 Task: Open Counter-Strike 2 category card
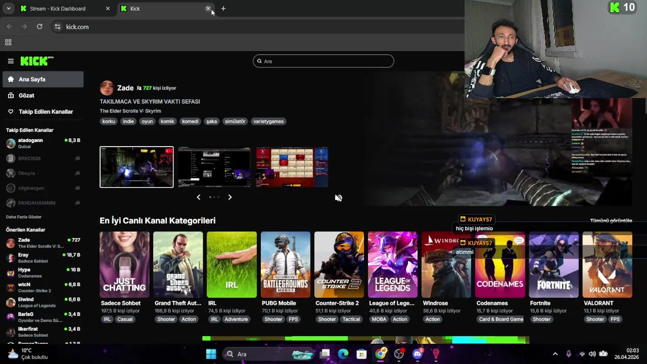339,264
